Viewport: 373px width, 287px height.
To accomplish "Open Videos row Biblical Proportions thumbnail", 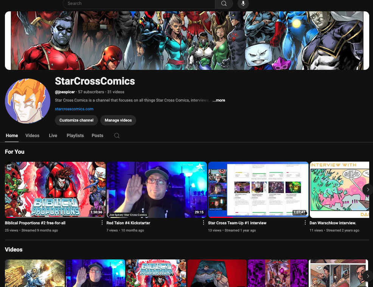I will click(x=156, y=273).
